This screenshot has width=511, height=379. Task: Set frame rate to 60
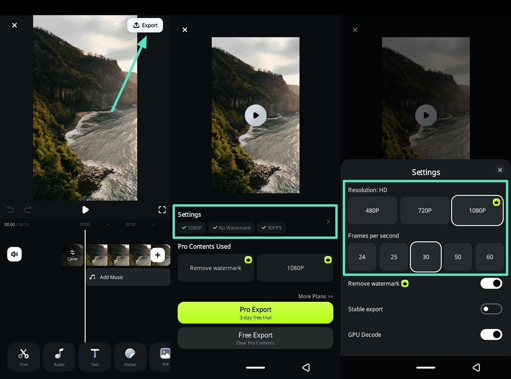point(490,257)
